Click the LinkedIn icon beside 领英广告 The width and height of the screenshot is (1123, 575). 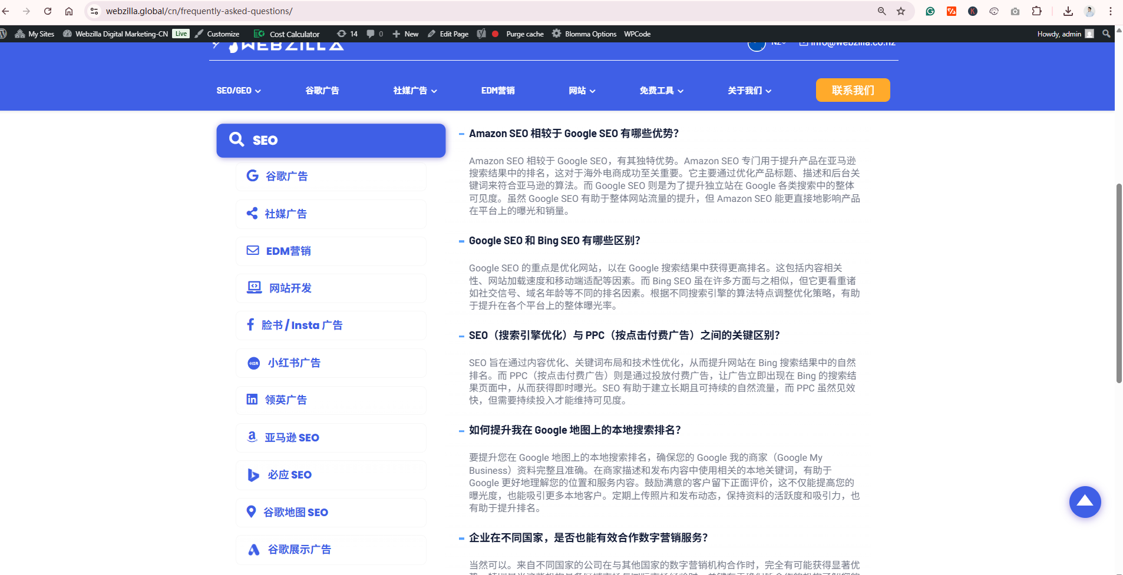point(252,399)
